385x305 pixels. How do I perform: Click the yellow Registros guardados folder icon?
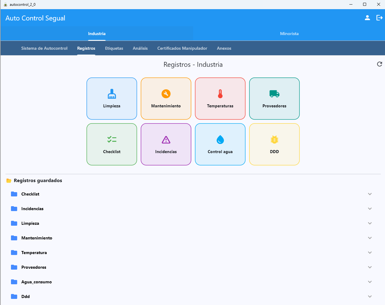pyautogui.click(x=9, y=181)
